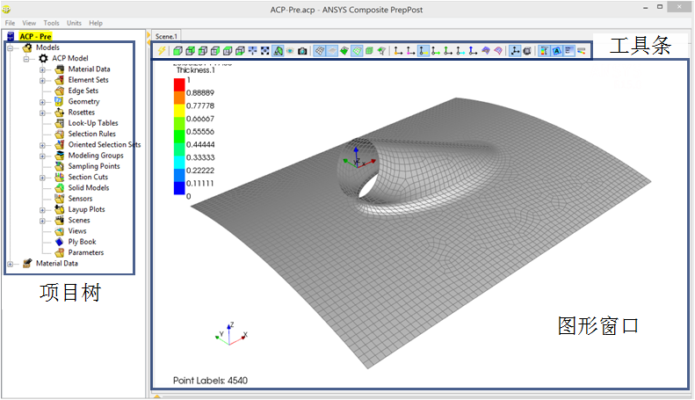The image size is (695, 400).
Task: Toggle the blue 'A' text label button
Action: tap(556, 51)
